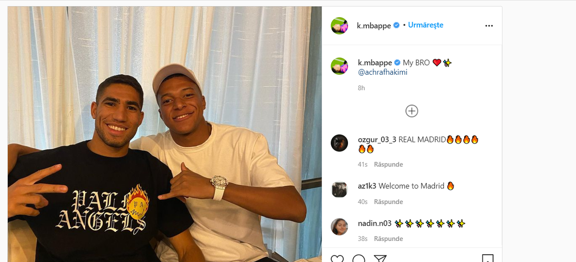Open k.mbappe avatar beside caption

(339, 66)
